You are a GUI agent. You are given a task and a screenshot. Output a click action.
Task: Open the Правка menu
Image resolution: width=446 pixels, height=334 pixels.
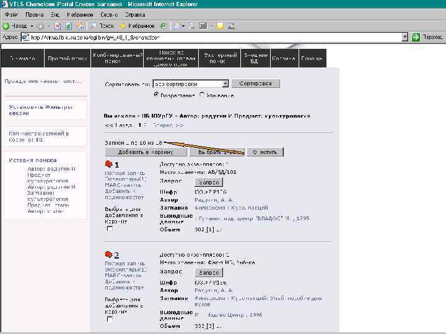click(x=35, y=14)
